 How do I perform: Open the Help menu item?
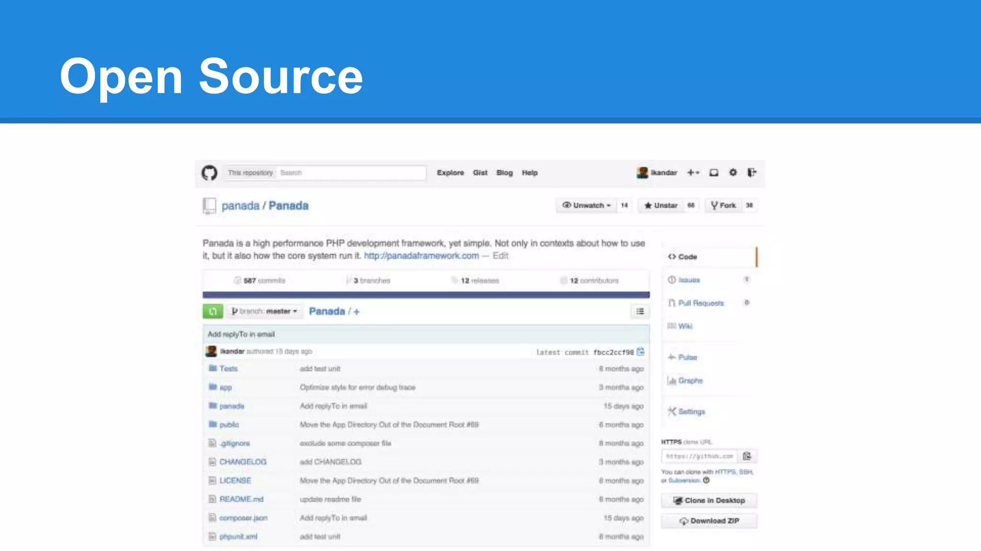pos(530,173)
